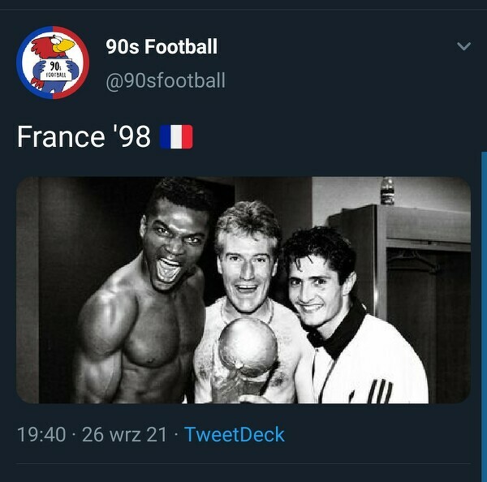Click the 26 wrz 21 date
The width and height of the screenshot is (487, 482).
124,435
